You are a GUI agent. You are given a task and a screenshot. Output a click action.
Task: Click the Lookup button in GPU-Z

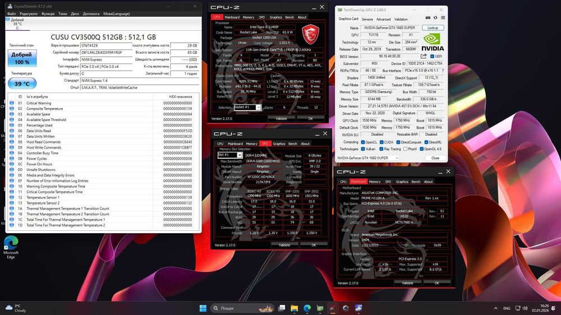click(x=433, y=27)
